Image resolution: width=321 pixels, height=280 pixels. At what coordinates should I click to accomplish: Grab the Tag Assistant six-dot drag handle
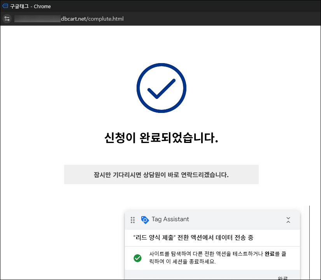click(133, 220)
